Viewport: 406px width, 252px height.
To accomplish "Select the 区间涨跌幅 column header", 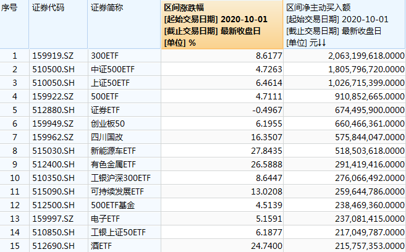I will [x=222, y=24].
